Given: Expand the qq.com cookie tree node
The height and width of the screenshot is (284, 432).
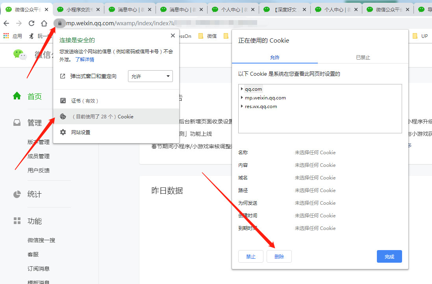Looking at the screenshot, I should tap(242, 89).
